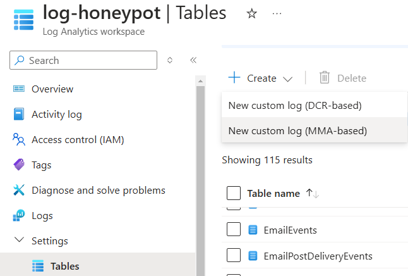This screenshot has height=276, width=408.
Task: Click the Table name column header
Action: point(273,194)
